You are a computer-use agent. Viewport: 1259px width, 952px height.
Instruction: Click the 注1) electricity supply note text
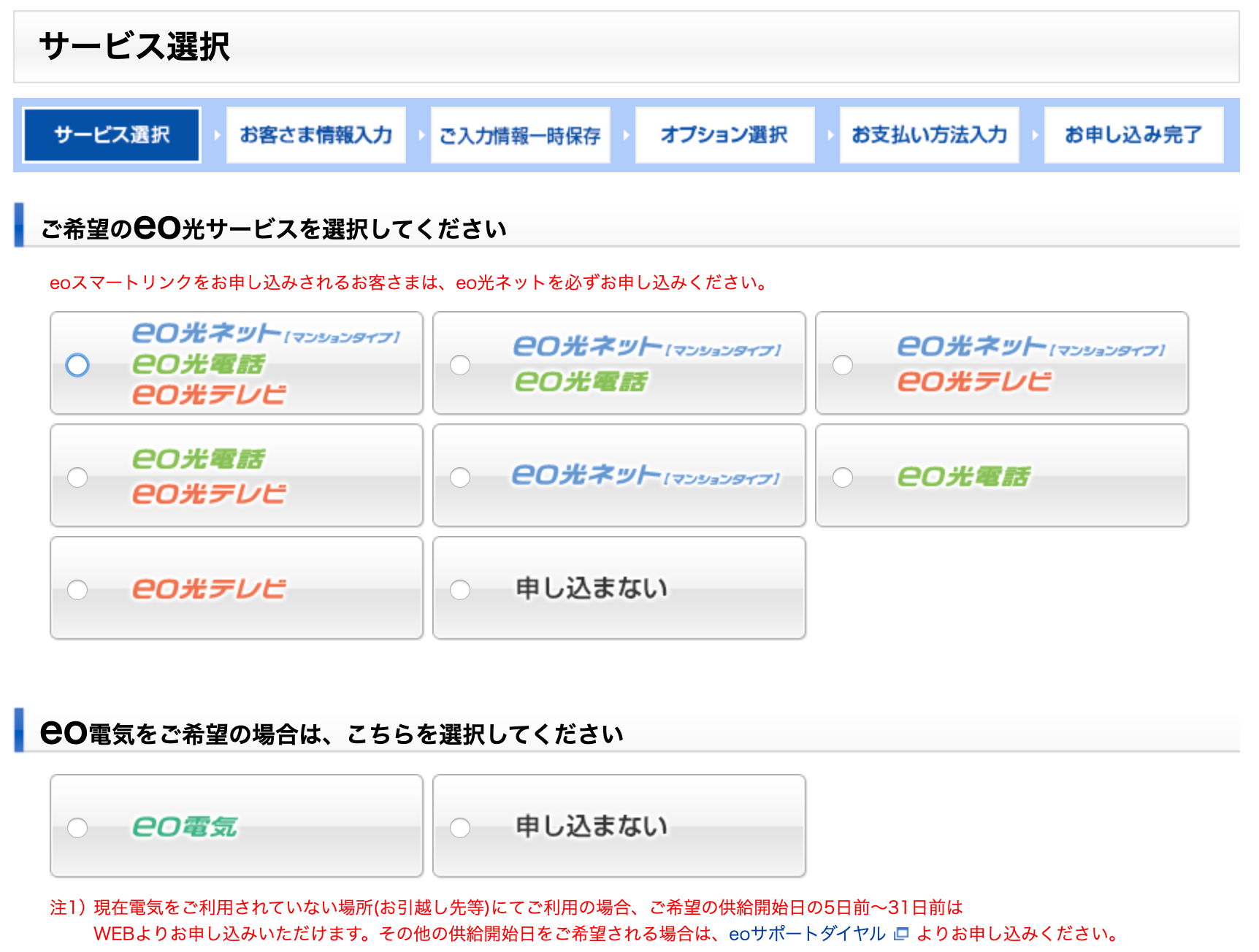tap(583, 921)
